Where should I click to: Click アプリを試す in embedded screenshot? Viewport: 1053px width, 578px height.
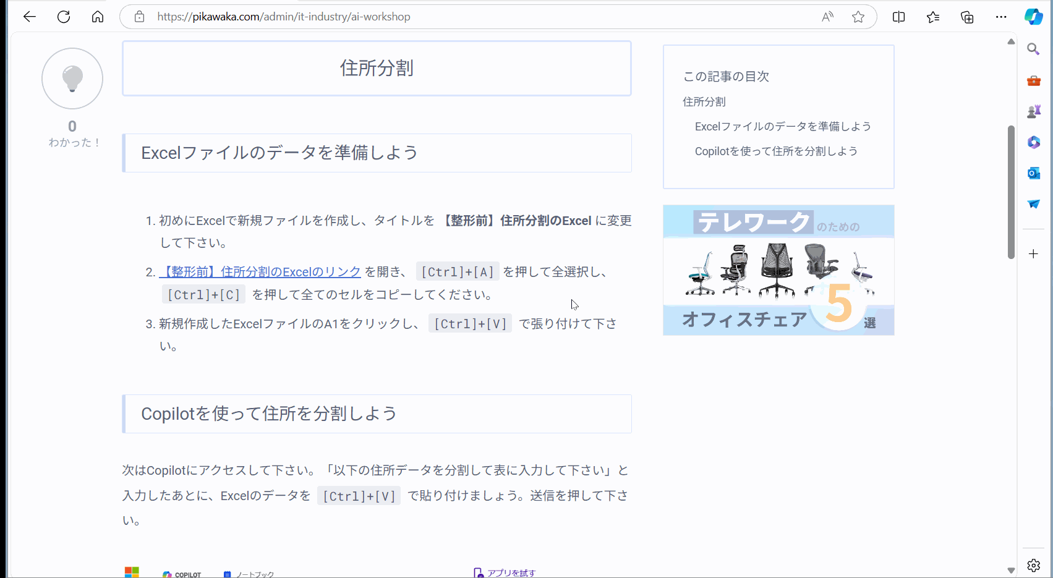coord(505,573)
